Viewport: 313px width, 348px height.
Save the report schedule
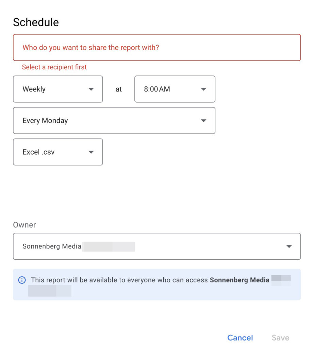point(280,338)
